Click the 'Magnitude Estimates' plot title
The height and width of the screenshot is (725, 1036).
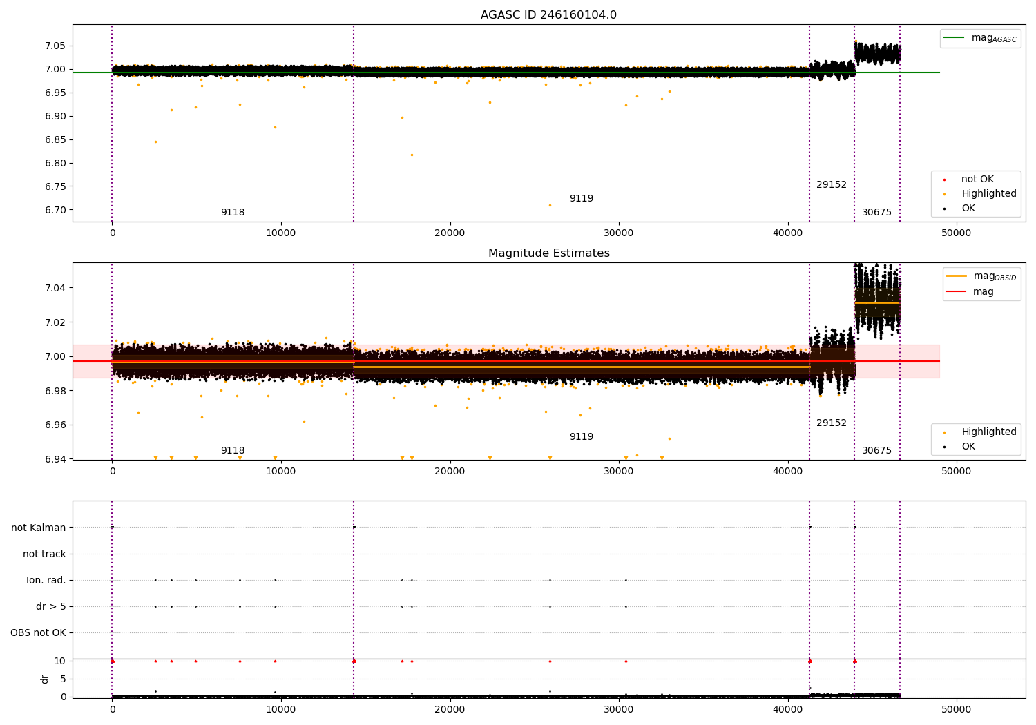tap(548, 253)
